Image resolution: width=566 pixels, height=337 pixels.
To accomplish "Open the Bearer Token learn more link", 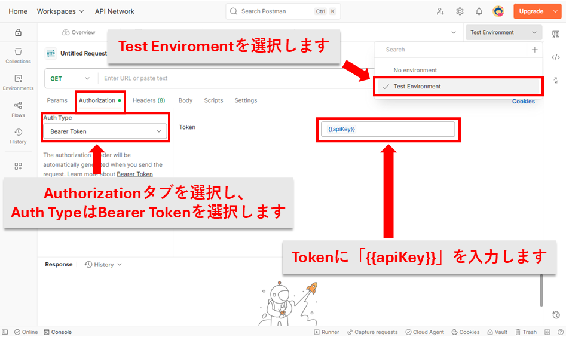I will click(134, 174).
